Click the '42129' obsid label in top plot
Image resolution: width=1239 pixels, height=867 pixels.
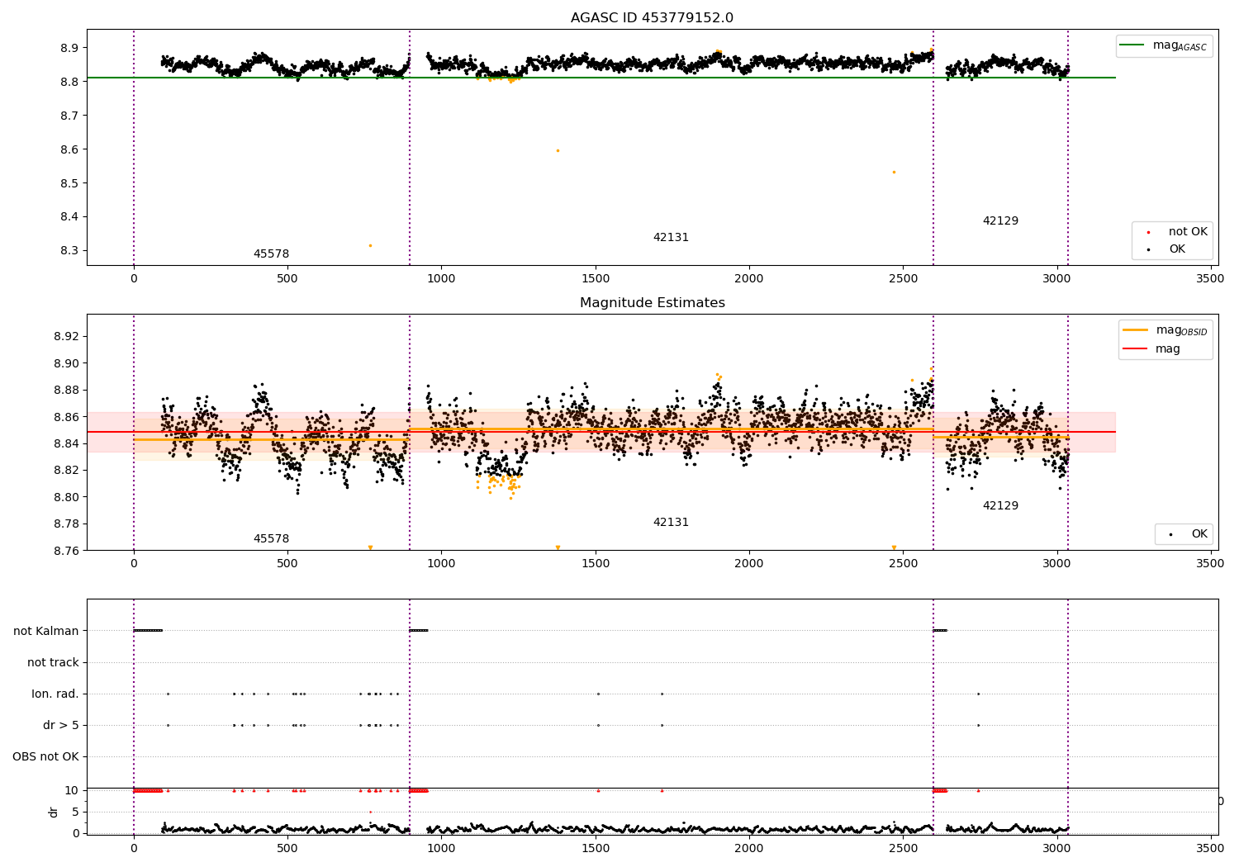coord(1000,221)
